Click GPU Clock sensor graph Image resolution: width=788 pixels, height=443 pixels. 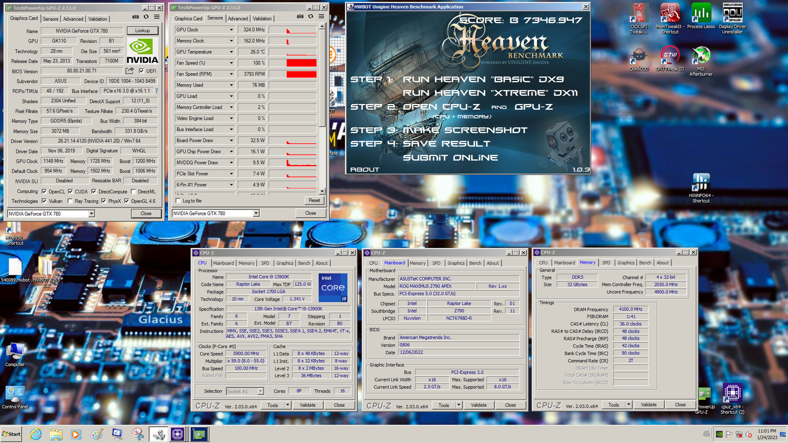point(293,30)
